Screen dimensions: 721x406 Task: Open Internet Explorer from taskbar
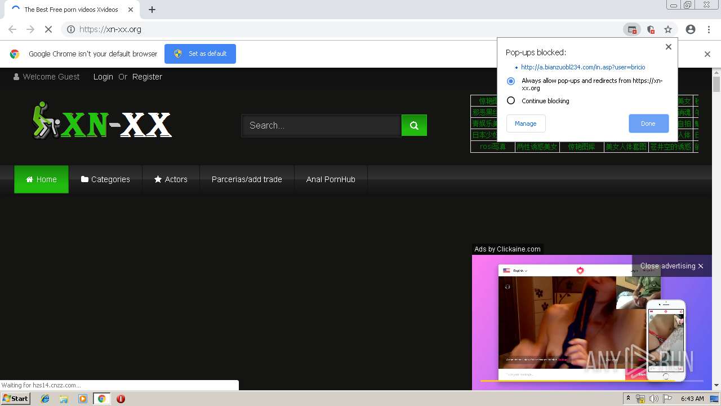(x=46, y=399)
